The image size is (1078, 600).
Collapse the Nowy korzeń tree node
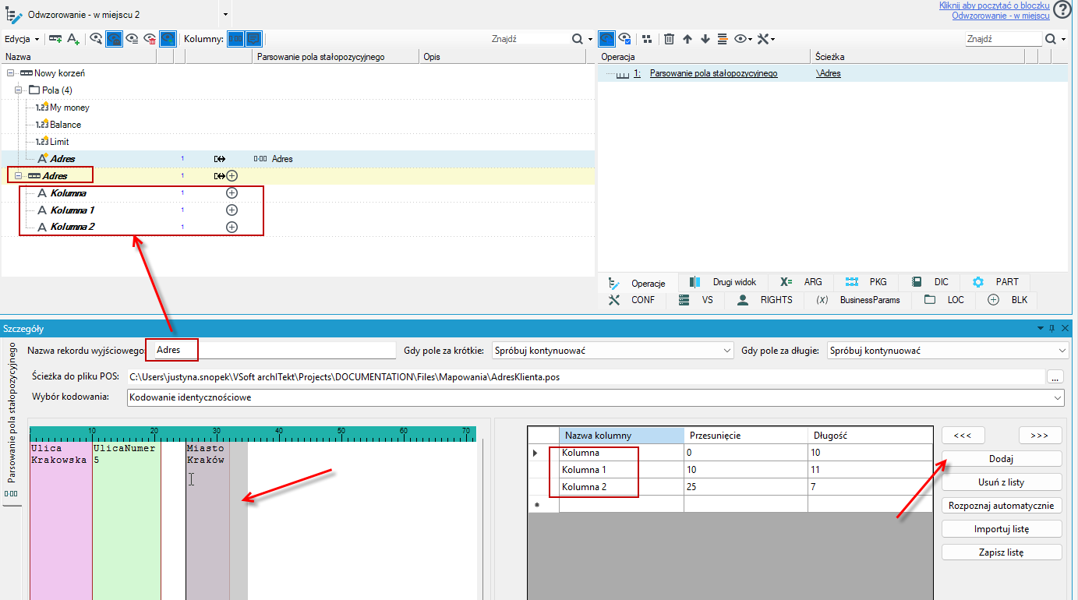11,73
